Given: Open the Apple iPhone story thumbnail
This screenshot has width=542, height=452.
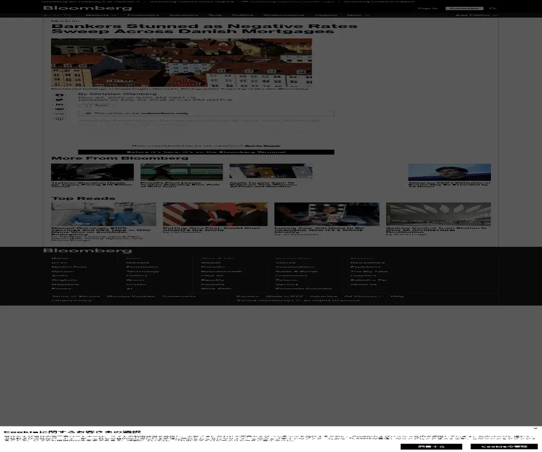Looking at the screenshot, I should (271, 171).
